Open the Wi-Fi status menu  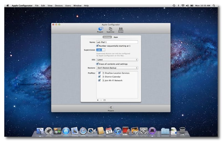[x=183, y=6]
